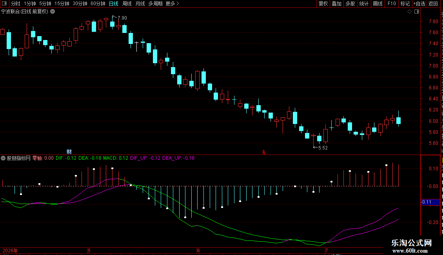Open 多周期 multi-period view
The image size is (443, 255).
[155, 4]
